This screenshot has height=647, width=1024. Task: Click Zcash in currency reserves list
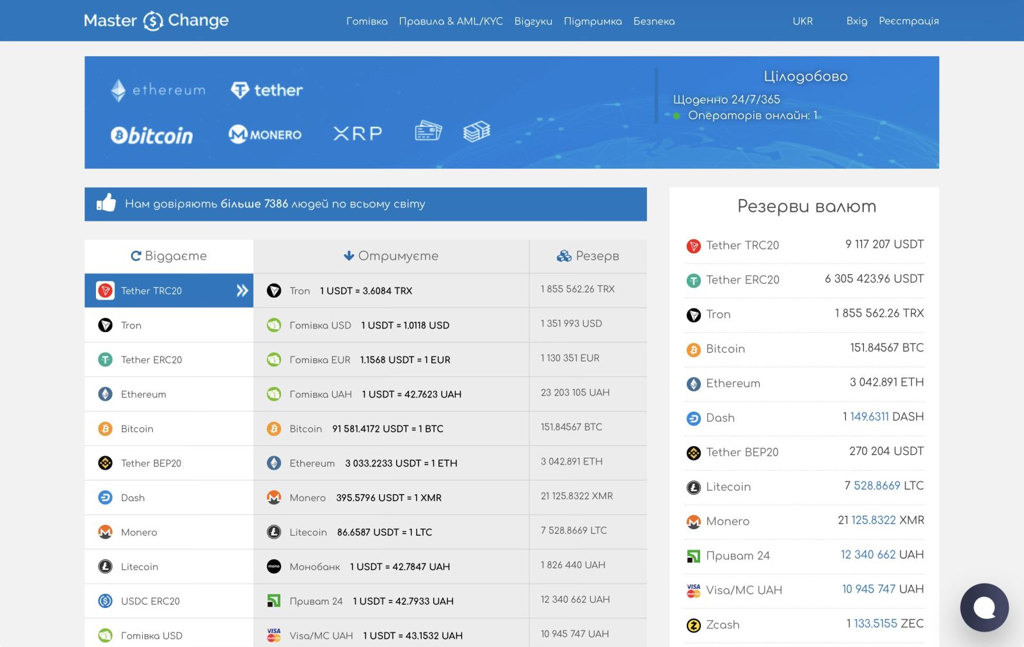(x=723, y=625)
